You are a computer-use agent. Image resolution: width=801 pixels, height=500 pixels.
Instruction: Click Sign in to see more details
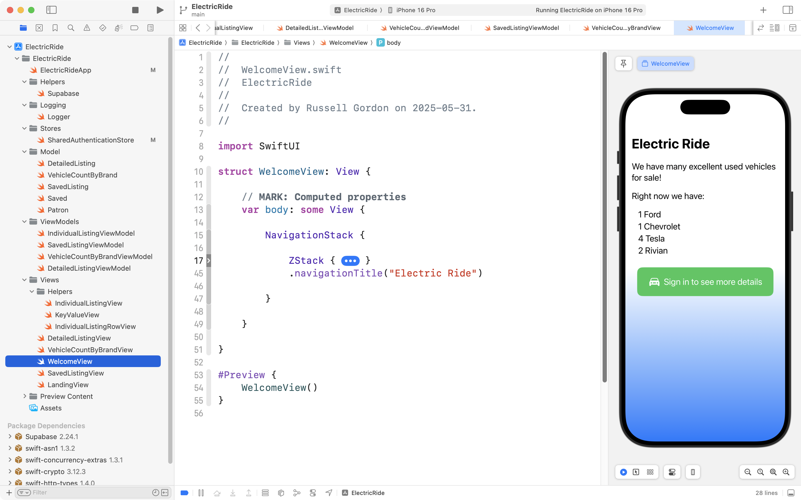click(x=705, y=282)
